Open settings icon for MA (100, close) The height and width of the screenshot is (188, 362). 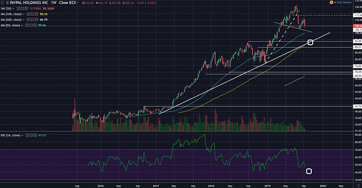tap(32, 14)
